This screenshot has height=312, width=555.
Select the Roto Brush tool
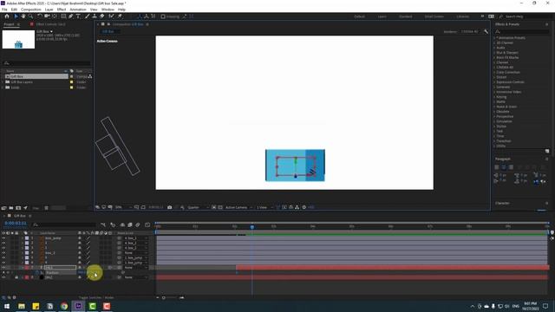[112, 16]
